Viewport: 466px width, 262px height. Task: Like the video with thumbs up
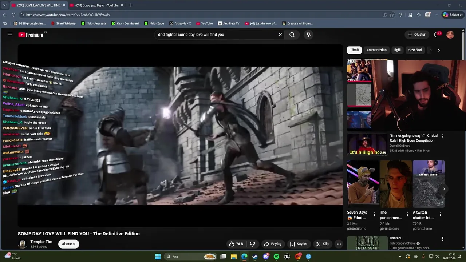pos(236,244)
